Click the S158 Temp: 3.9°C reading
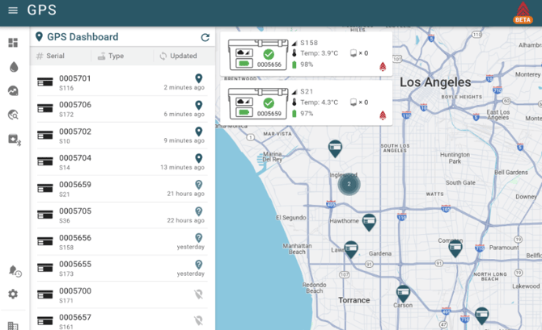The image size is (542, 330). click(x=315, y=53)
